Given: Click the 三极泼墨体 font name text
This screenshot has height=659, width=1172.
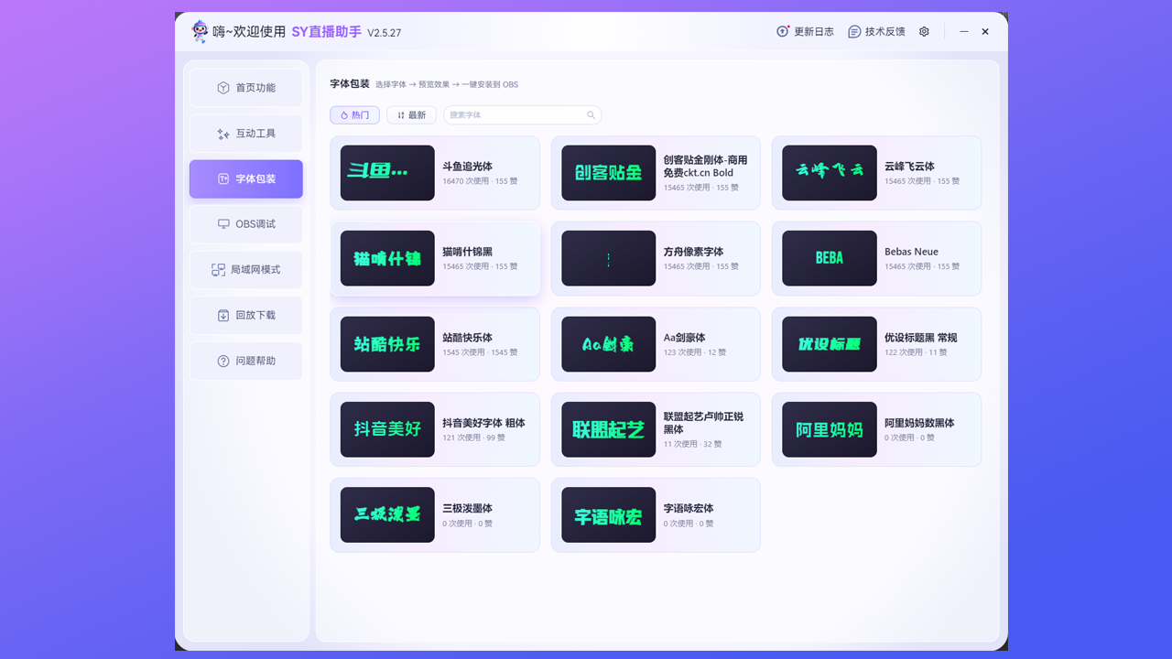Looking at the screenshot, I should pyautogui.click(x=467, y=508).
